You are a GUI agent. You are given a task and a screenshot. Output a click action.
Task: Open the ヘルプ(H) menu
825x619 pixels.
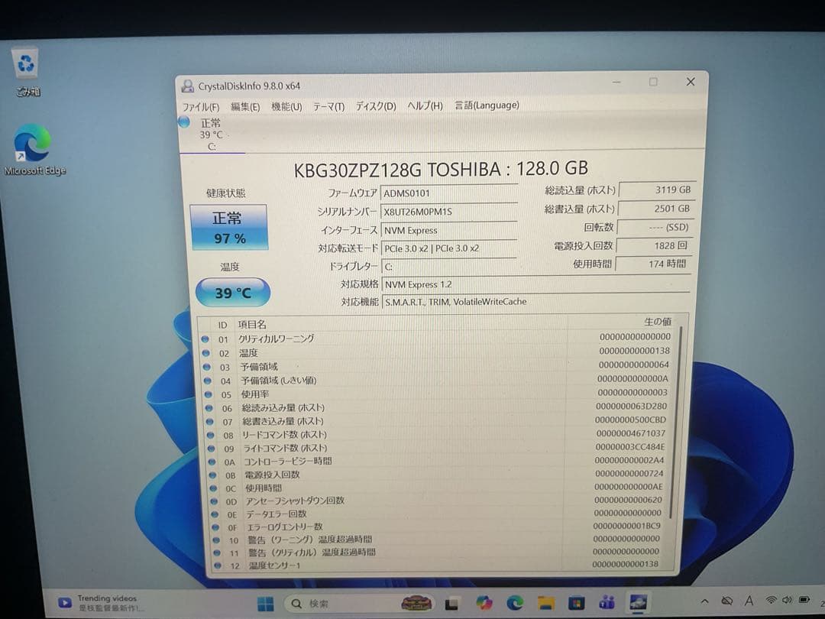click(425, 105)
